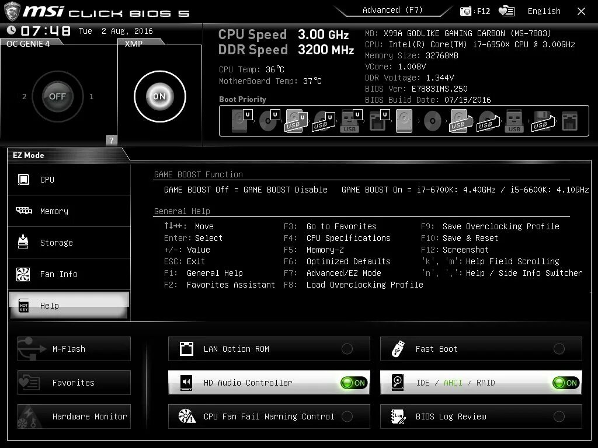Screen dimensions: 598x448
Task: Select the UEFI optical disc boot icon
Action: (x=269, y=121)
